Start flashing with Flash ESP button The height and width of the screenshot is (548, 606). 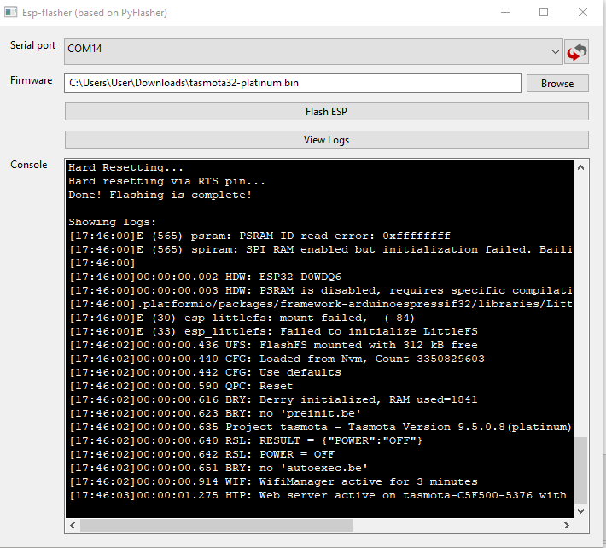coord(326,112)
